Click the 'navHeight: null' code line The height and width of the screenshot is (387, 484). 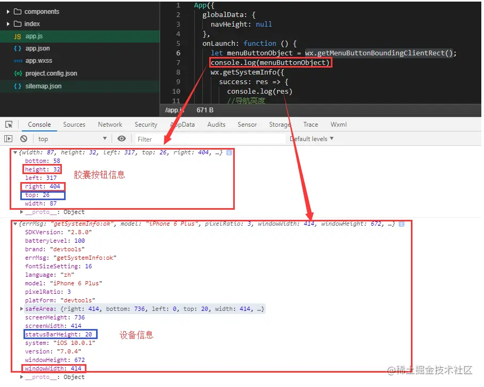pos(241,24)
